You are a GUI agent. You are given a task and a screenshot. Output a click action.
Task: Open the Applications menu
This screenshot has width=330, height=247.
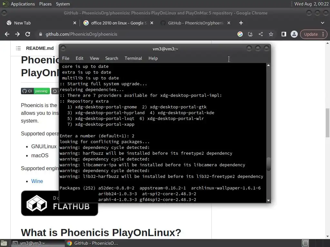click(x=23, y=4)
